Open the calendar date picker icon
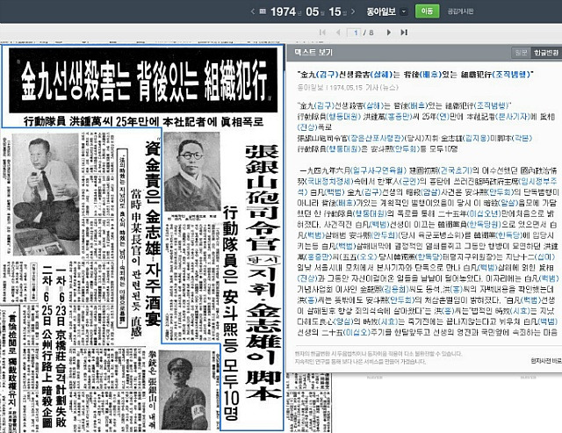 click(263, 11)
